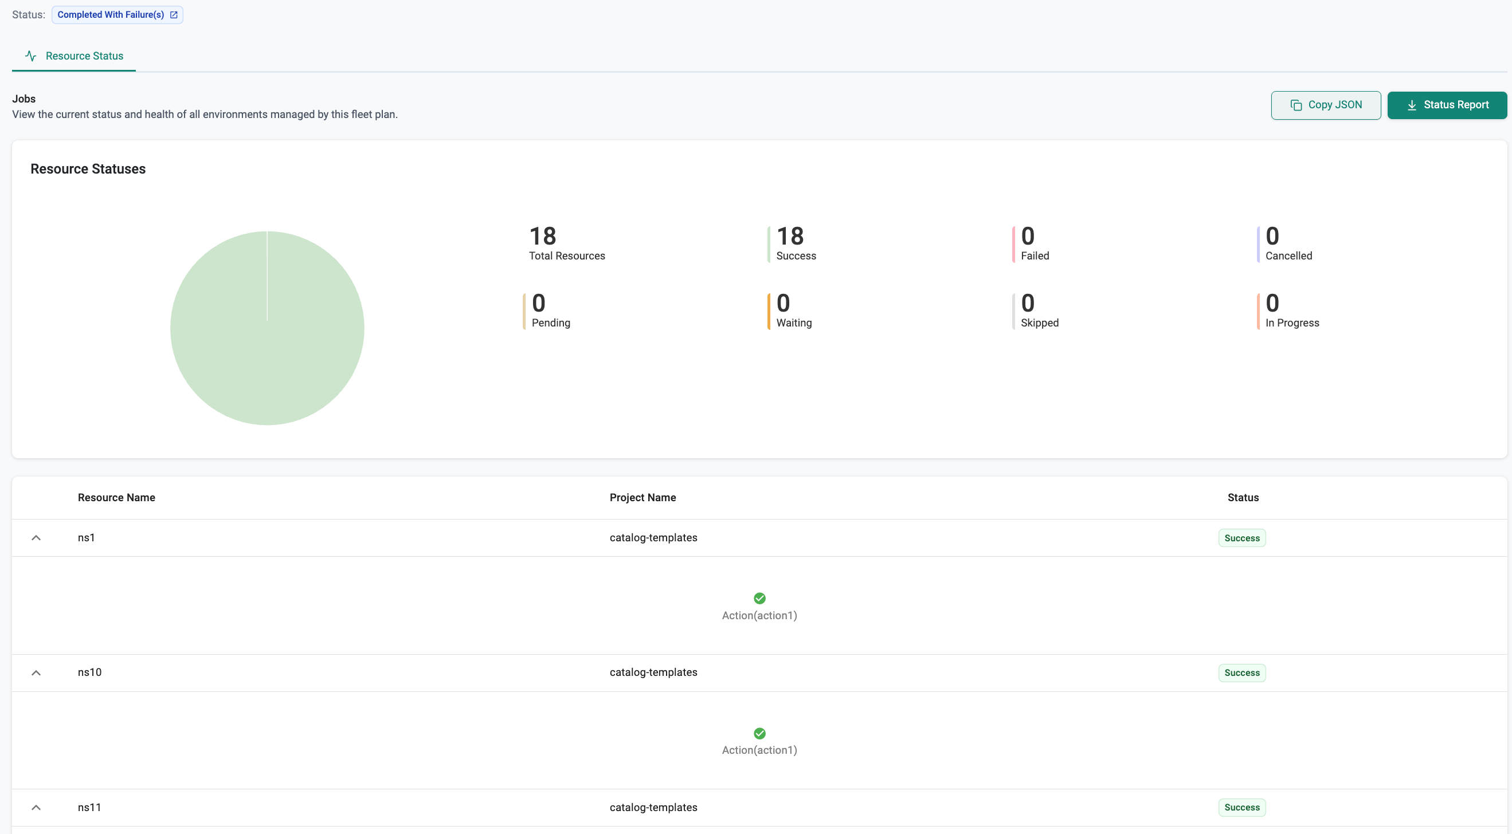Collapse the ns10 resource row

pyautogui.click(x=36, y=672)
